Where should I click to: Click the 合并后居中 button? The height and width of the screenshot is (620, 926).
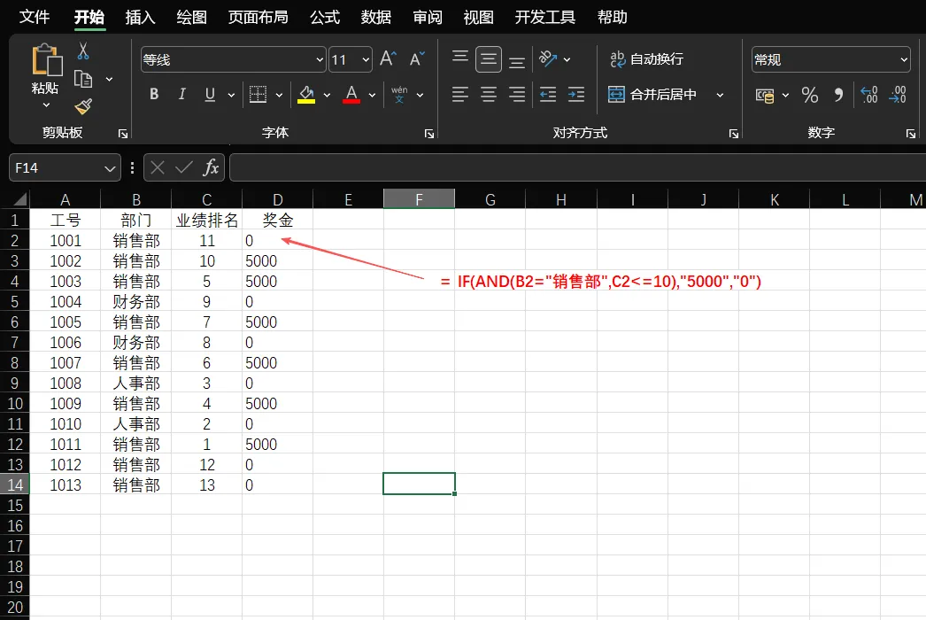pyautogui.click(x=652, y=95)
